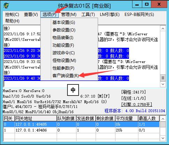This screenshot has height=145, width=169.
Task: Click the gateway table scroll-up arrow
Action: click(163, 119)
